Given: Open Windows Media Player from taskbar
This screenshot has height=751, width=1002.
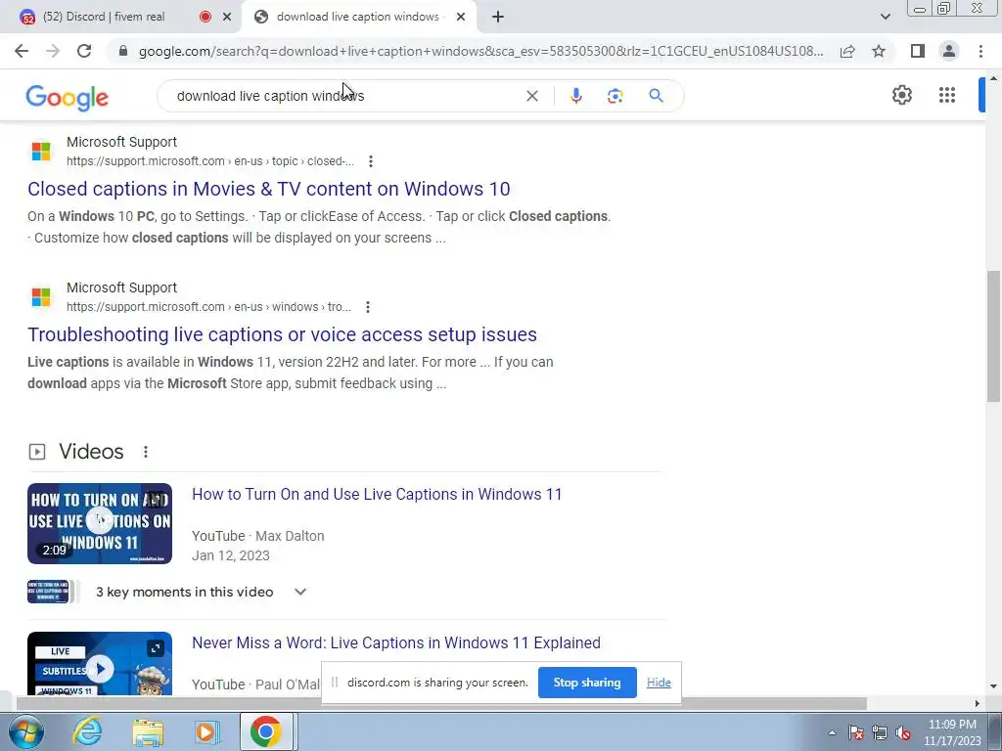Looking at the screenshot, I should tap(206, 731).
